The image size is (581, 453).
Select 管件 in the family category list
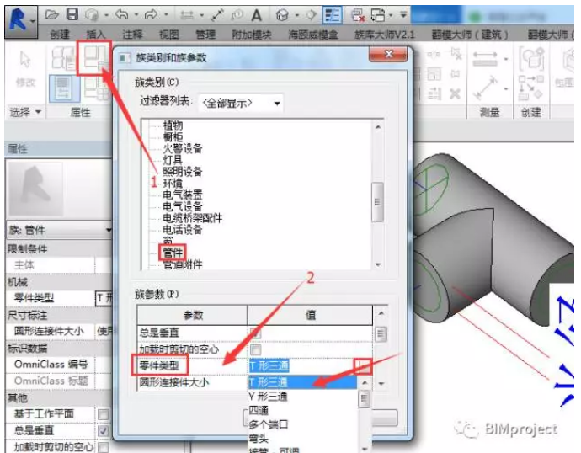click(x=173, y=253)
